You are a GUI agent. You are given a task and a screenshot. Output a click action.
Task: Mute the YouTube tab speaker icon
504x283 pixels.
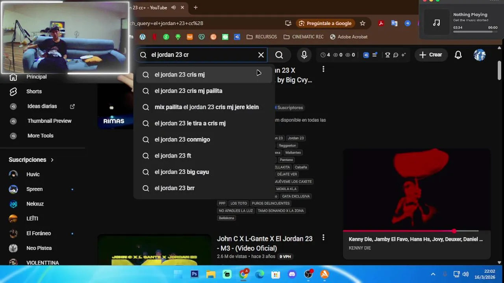pyautogui.click(x=174, y=7)
